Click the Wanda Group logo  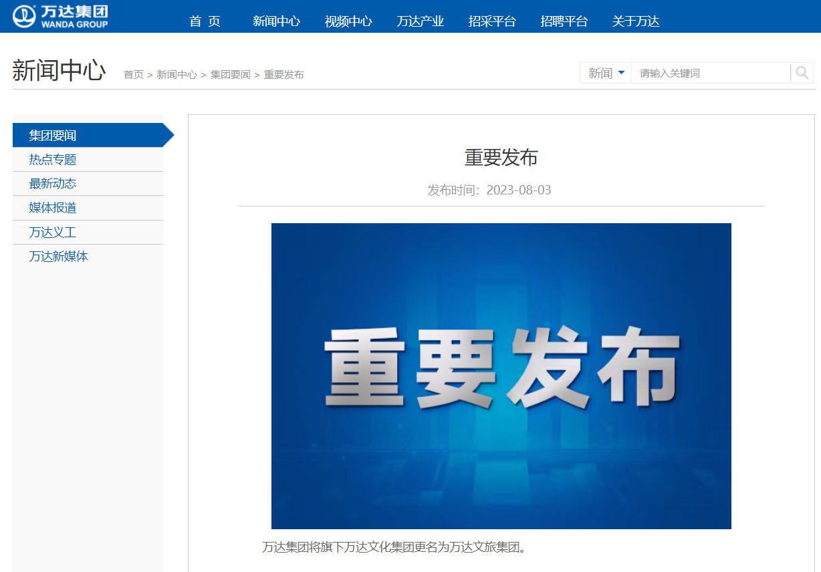[x=60, y=16]
